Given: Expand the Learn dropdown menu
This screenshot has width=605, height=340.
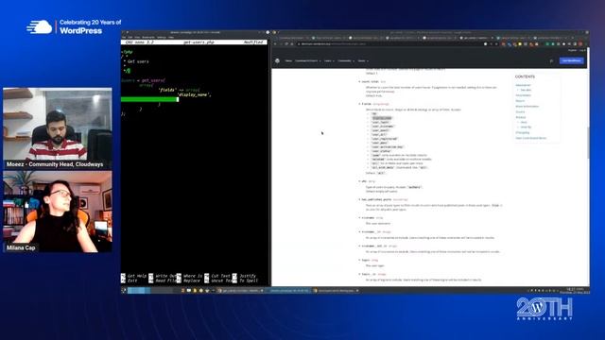Looking at the screenshot, I should [329, 60].
